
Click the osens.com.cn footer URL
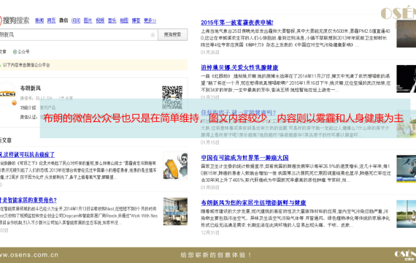(x=29, y=255)
